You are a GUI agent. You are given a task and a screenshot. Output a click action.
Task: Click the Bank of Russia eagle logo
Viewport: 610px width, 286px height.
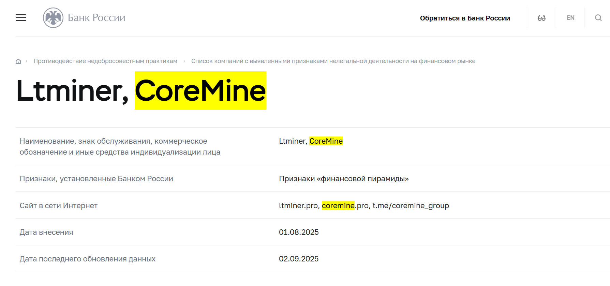pos(53,18)
